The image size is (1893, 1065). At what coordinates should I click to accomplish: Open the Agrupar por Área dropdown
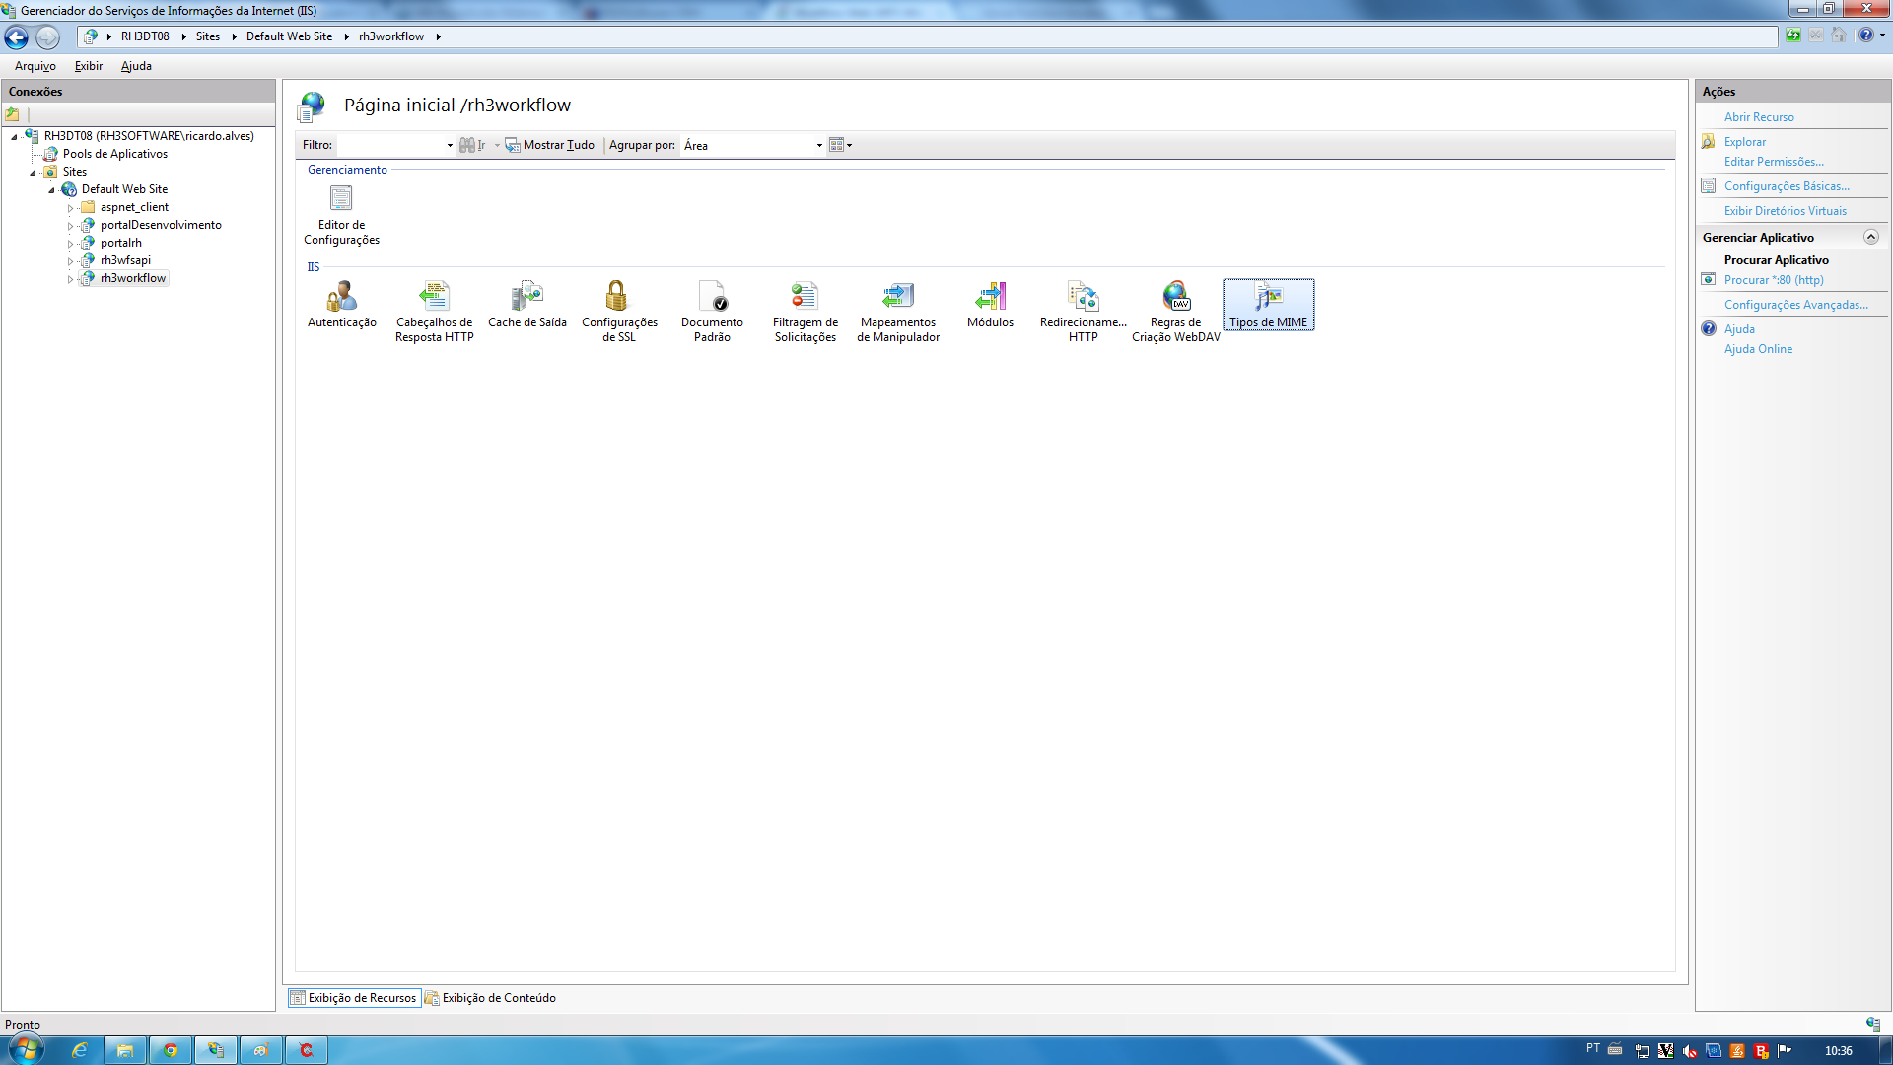click(x=818, y=146)
